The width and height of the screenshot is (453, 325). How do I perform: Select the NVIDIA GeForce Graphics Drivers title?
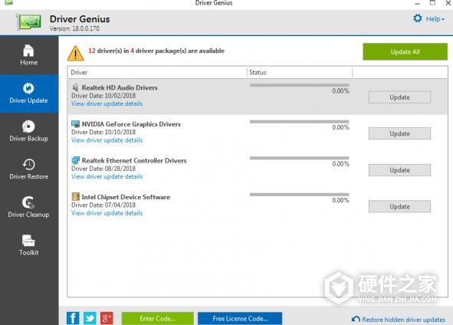pos(131,124)
